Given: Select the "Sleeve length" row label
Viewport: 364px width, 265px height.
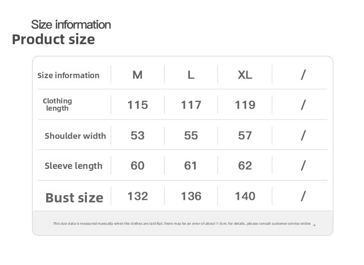Looking at the screenshot, I should click(73, 166).
